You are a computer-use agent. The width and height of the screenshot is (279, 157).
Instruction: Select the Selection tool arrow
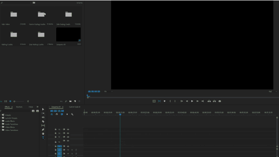43,109
